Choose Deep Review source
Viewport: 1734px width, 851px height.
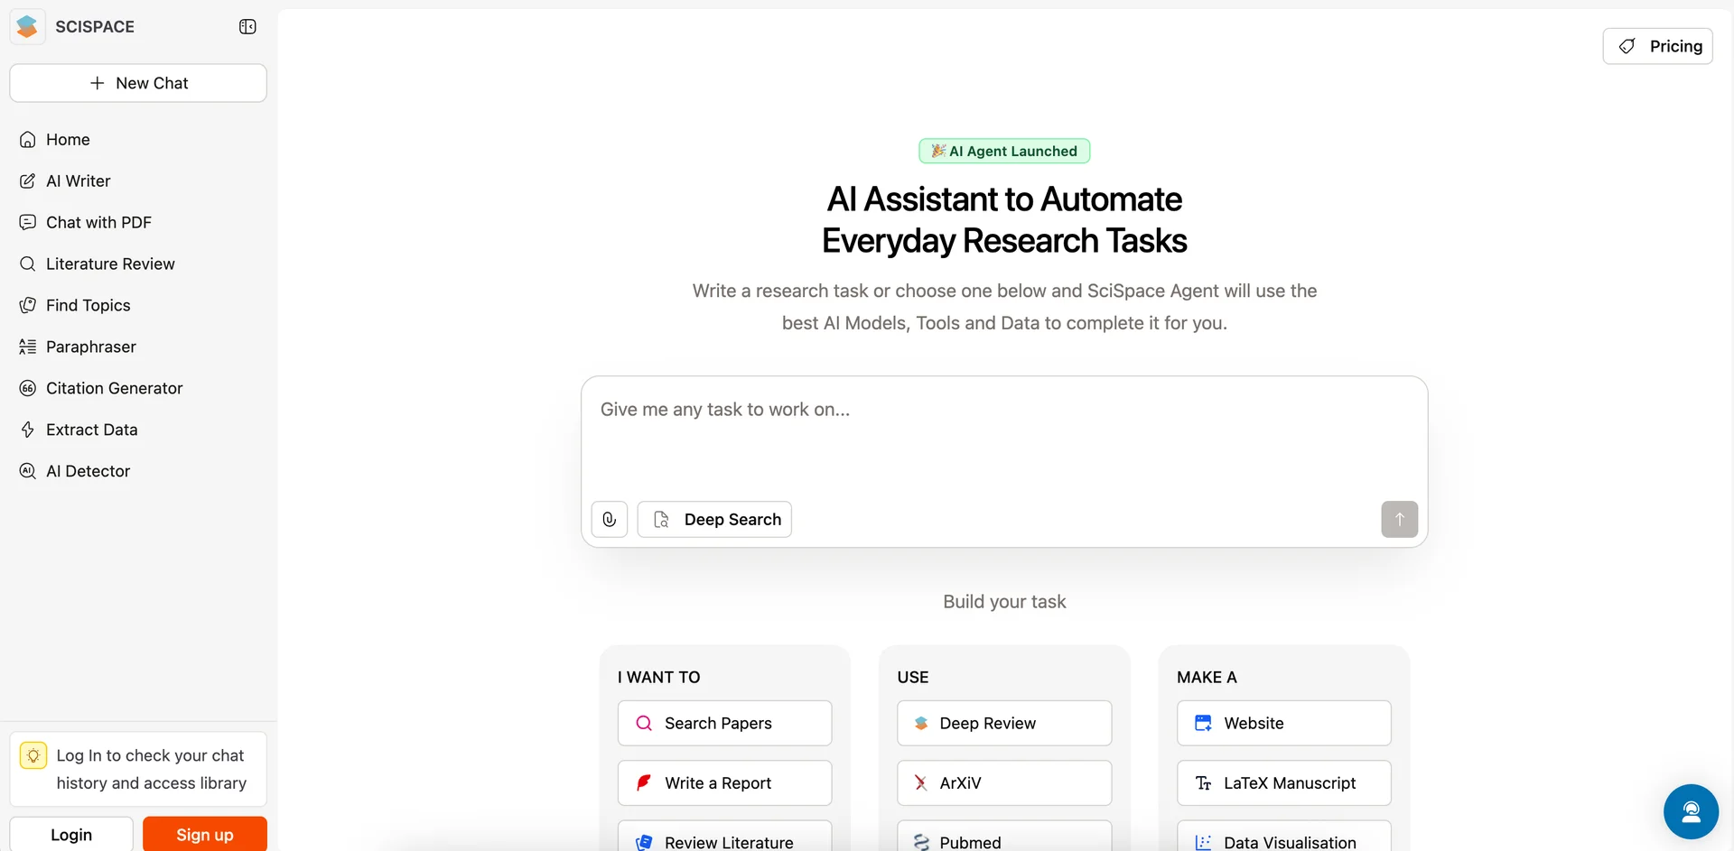(x=1004, y=724)
